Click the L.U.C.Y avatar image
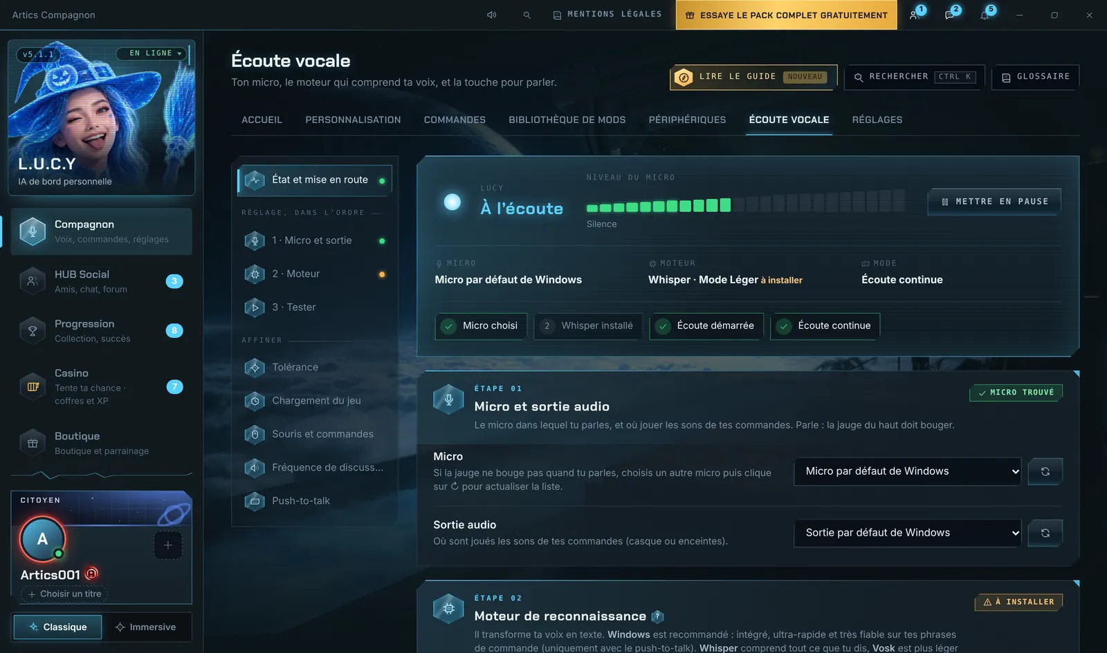The width and height of the screenshot is (1107, 653). [101, 117]
